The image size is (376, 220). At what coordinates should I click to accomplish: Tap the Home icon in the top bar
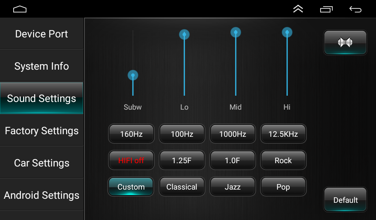pos(20,9)
